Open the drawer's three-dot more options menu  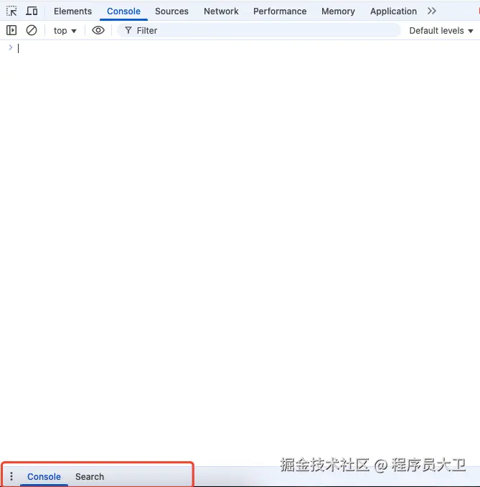[11, 476]
